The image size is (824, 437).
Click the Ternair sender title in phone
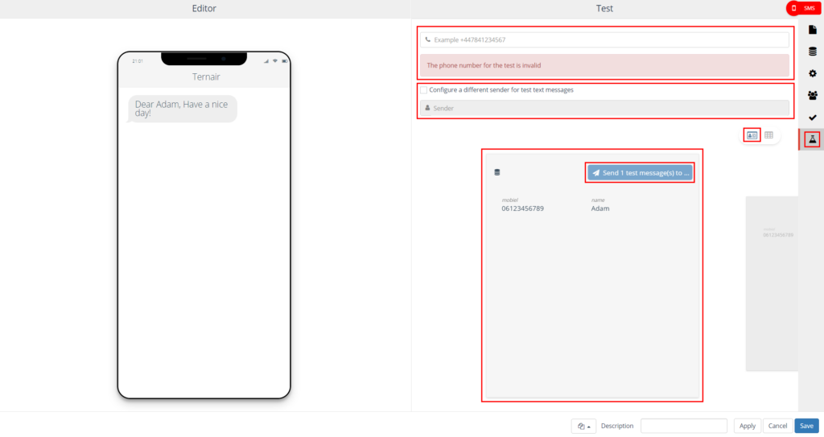(206, 76)
